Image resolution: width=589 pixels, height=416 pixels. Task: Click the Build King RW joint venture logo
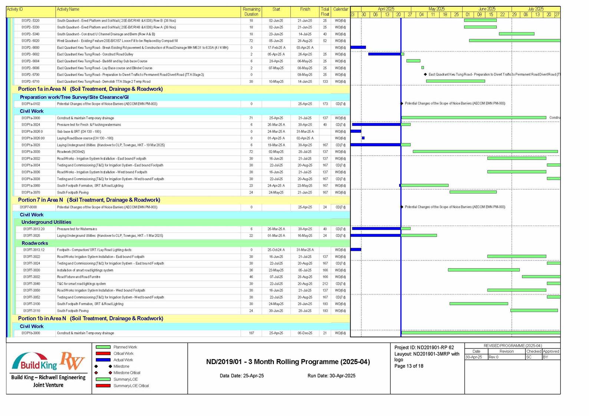point(49,369)
